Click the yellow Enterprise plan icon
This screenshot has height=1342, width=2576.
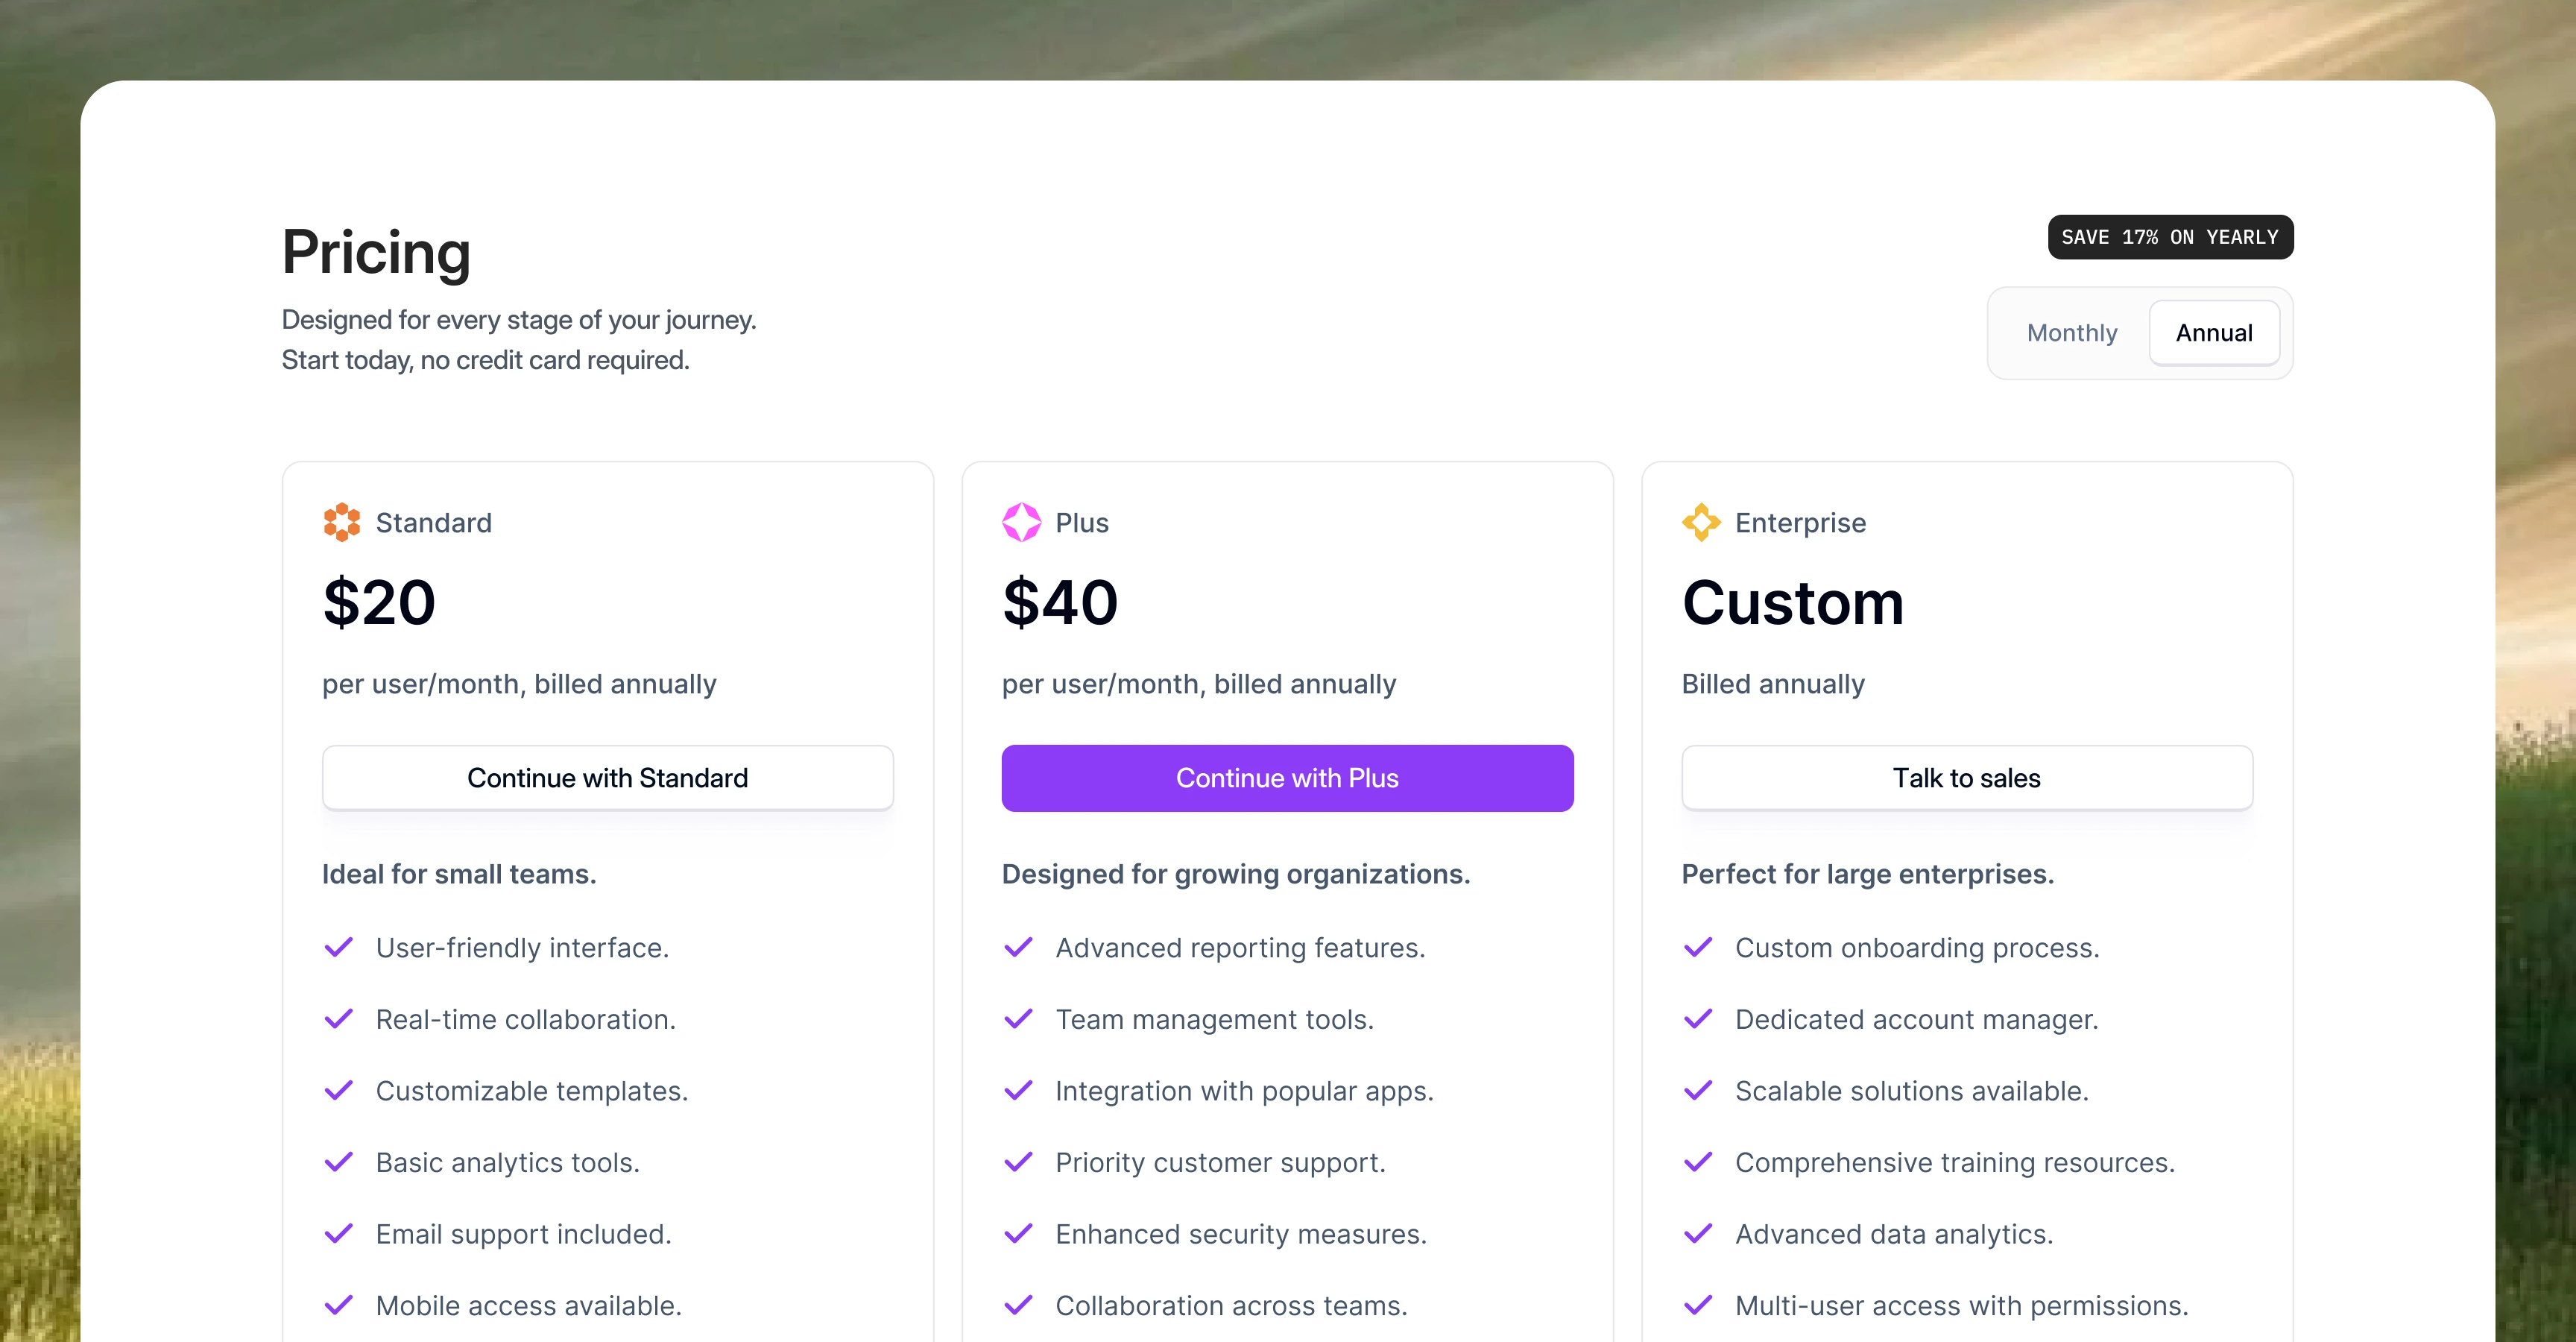point(1701,522)
